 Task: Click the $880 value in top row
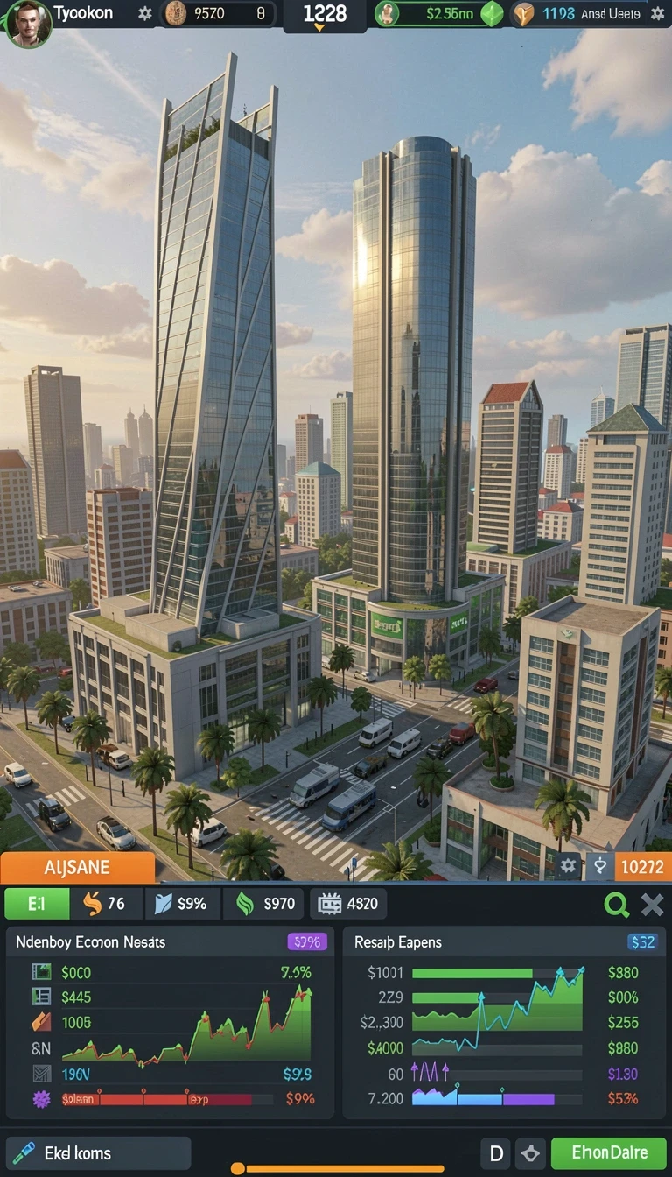coord(622,972)
